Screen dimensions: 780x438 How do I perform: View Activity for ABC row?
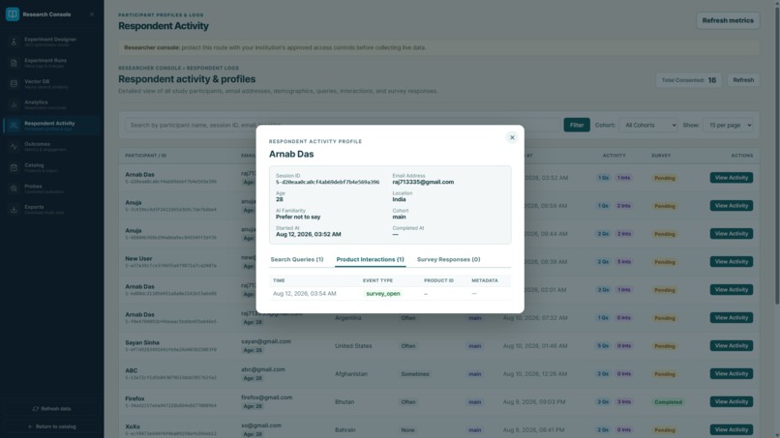pos(732,373)
